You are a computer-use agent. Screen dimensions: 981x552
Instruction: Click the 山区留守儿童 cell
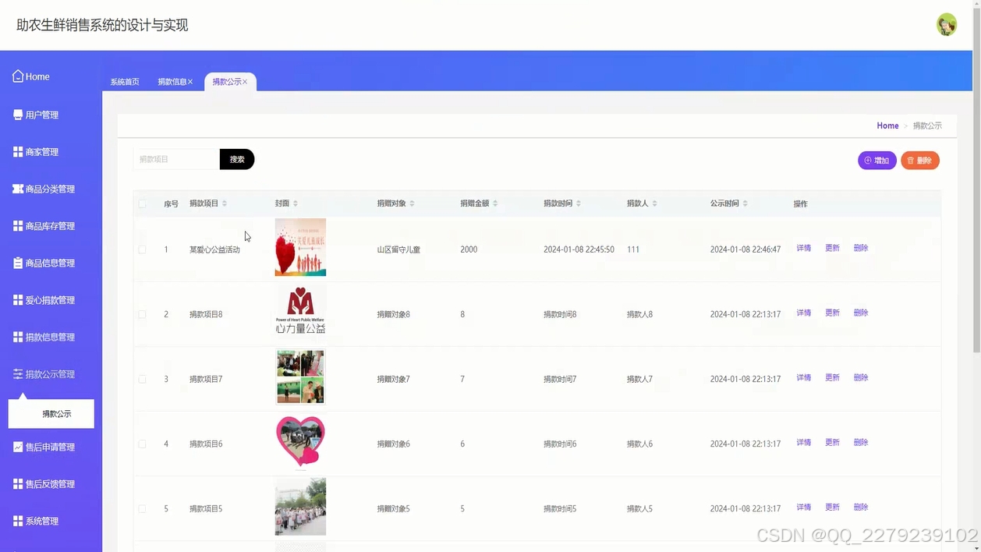pyautogui.click(x=398, y=249)
